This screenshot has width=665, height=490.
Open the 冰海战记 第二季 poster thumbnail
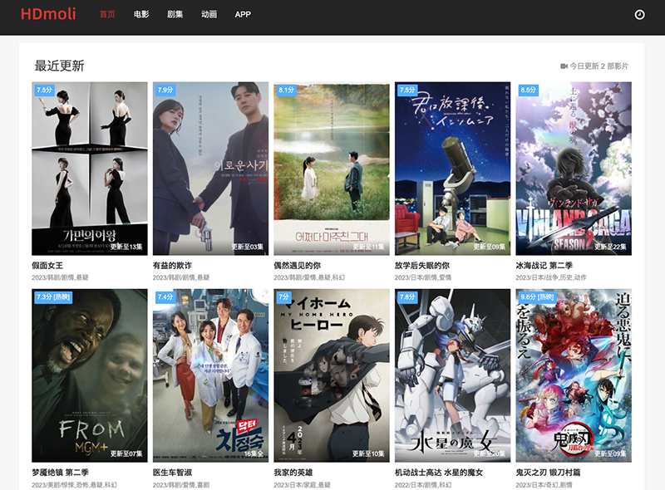coord(574,169)
